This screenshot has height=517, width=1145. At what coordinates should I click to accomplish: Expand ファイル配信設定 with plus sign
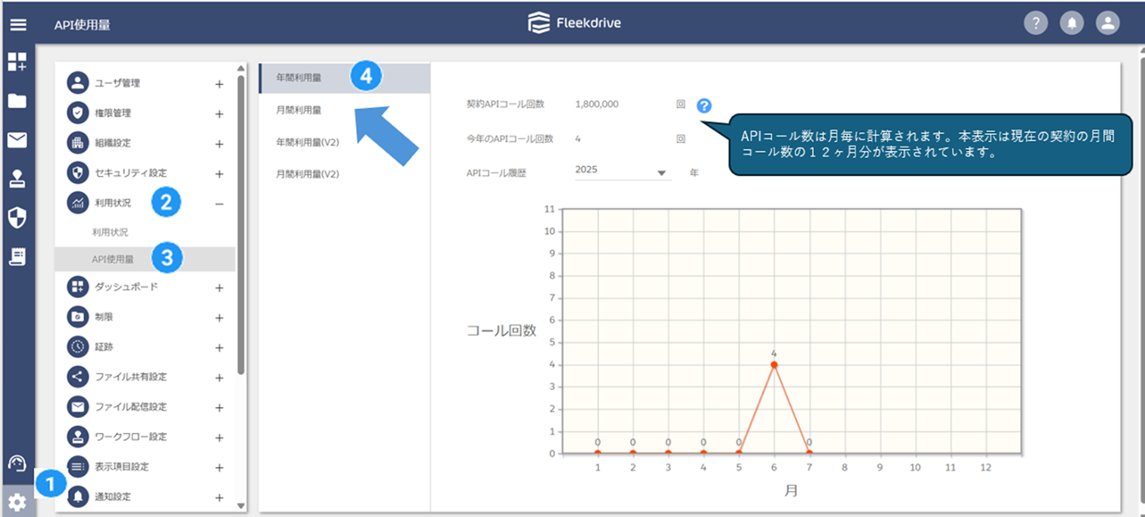(x=219, y=407)
